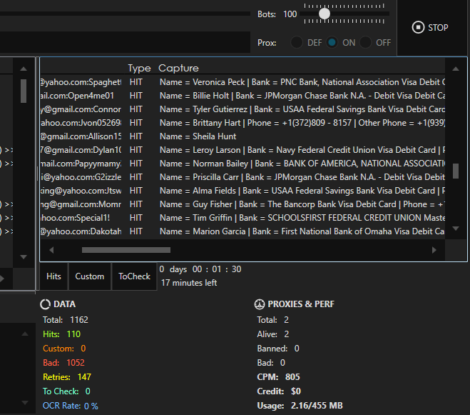The height and width of the screenshot is (415, 470).
Task: Click the red Bad count 1052
Action: tap(76, 362)
